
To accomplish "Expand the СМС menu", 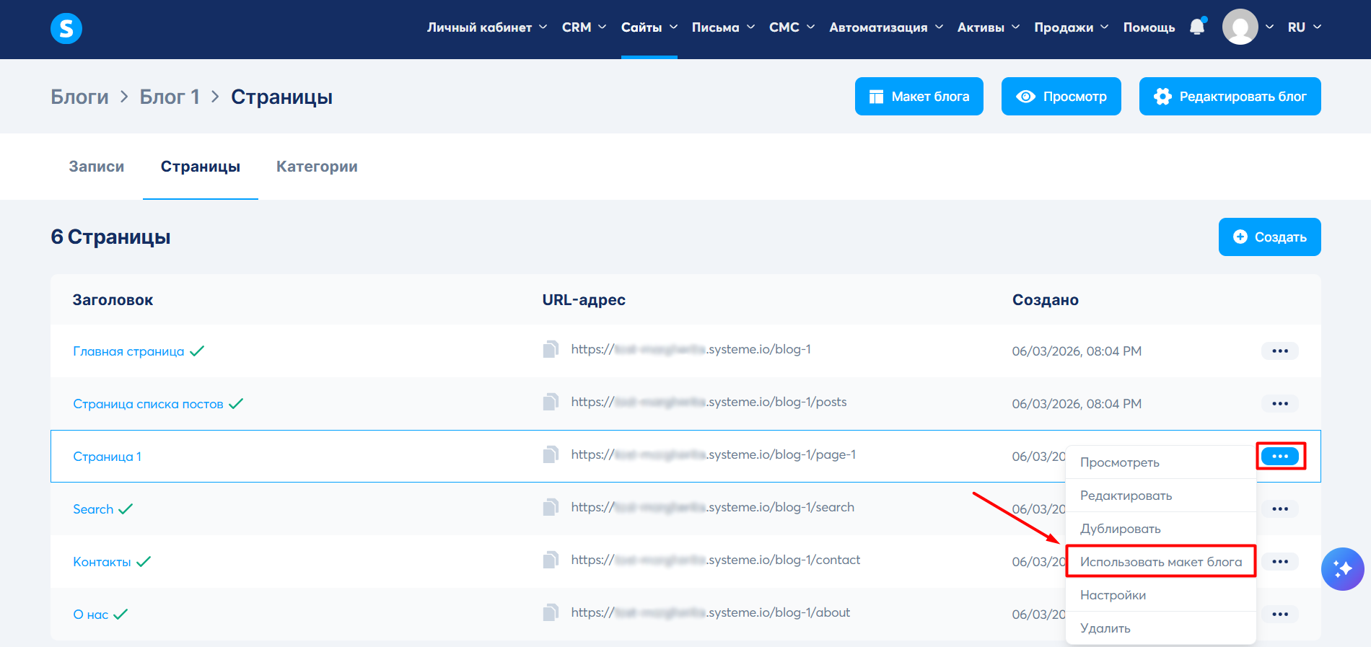I will tap(792, 27).
